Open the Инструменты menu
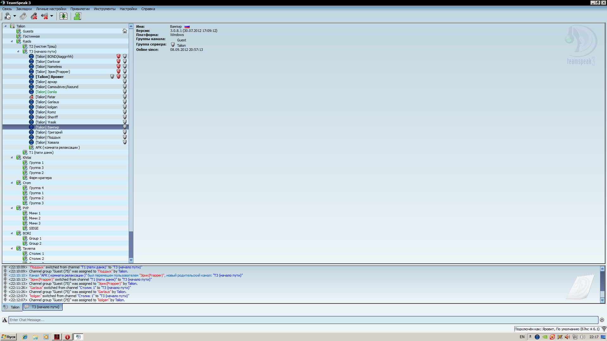The image size is (607, 341). [105, 9]
